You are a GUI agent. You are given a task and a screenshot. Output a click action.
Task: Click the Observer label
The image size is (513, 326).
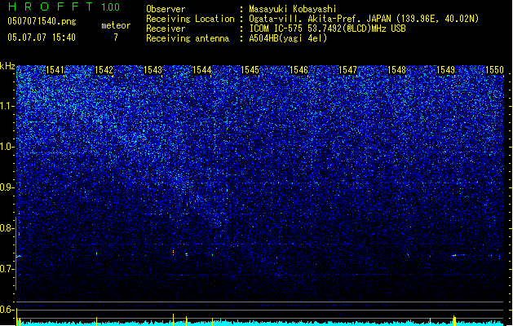click(x=166, y=9)
